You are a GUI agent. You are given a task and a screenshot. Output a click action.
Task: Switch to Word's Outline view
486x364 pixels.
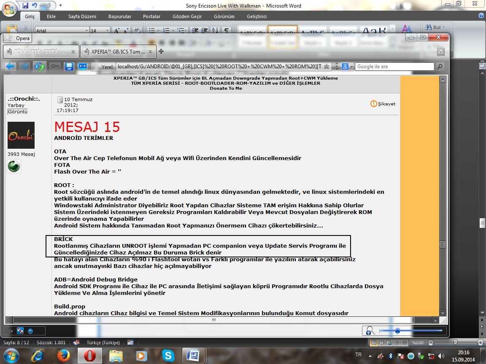397,343
